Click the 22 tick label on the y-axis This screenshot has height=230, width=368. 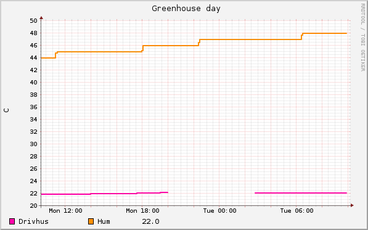[33, 194]
